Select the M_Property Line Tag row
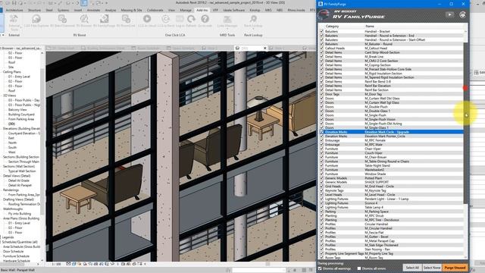485x273 pixels. pos(391,253)
